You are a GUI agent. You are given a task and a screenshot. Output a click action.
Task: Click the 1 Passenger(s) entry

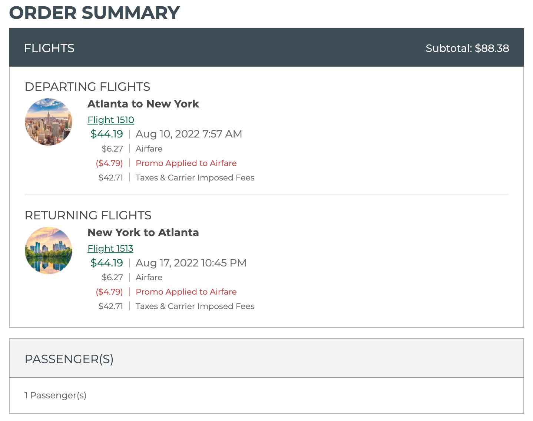[x=55, y=395]
